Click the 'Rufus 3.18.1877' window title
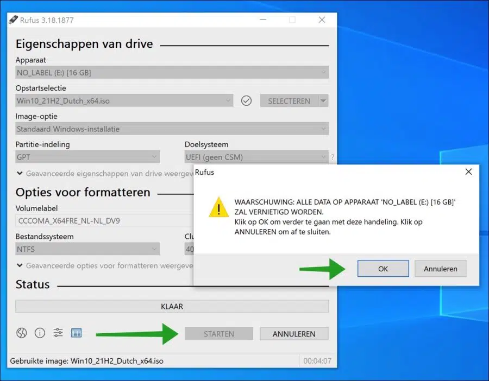This screenshot has height=381, width=489. click(x=47, y=20)
